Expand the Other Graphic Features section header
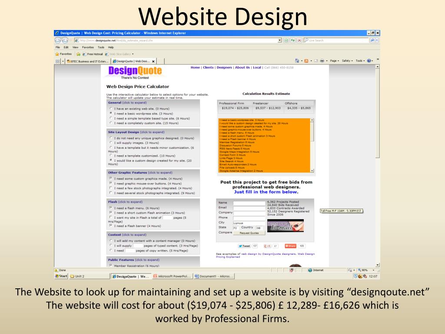This screenshot has height=334, width=445. 140,172
